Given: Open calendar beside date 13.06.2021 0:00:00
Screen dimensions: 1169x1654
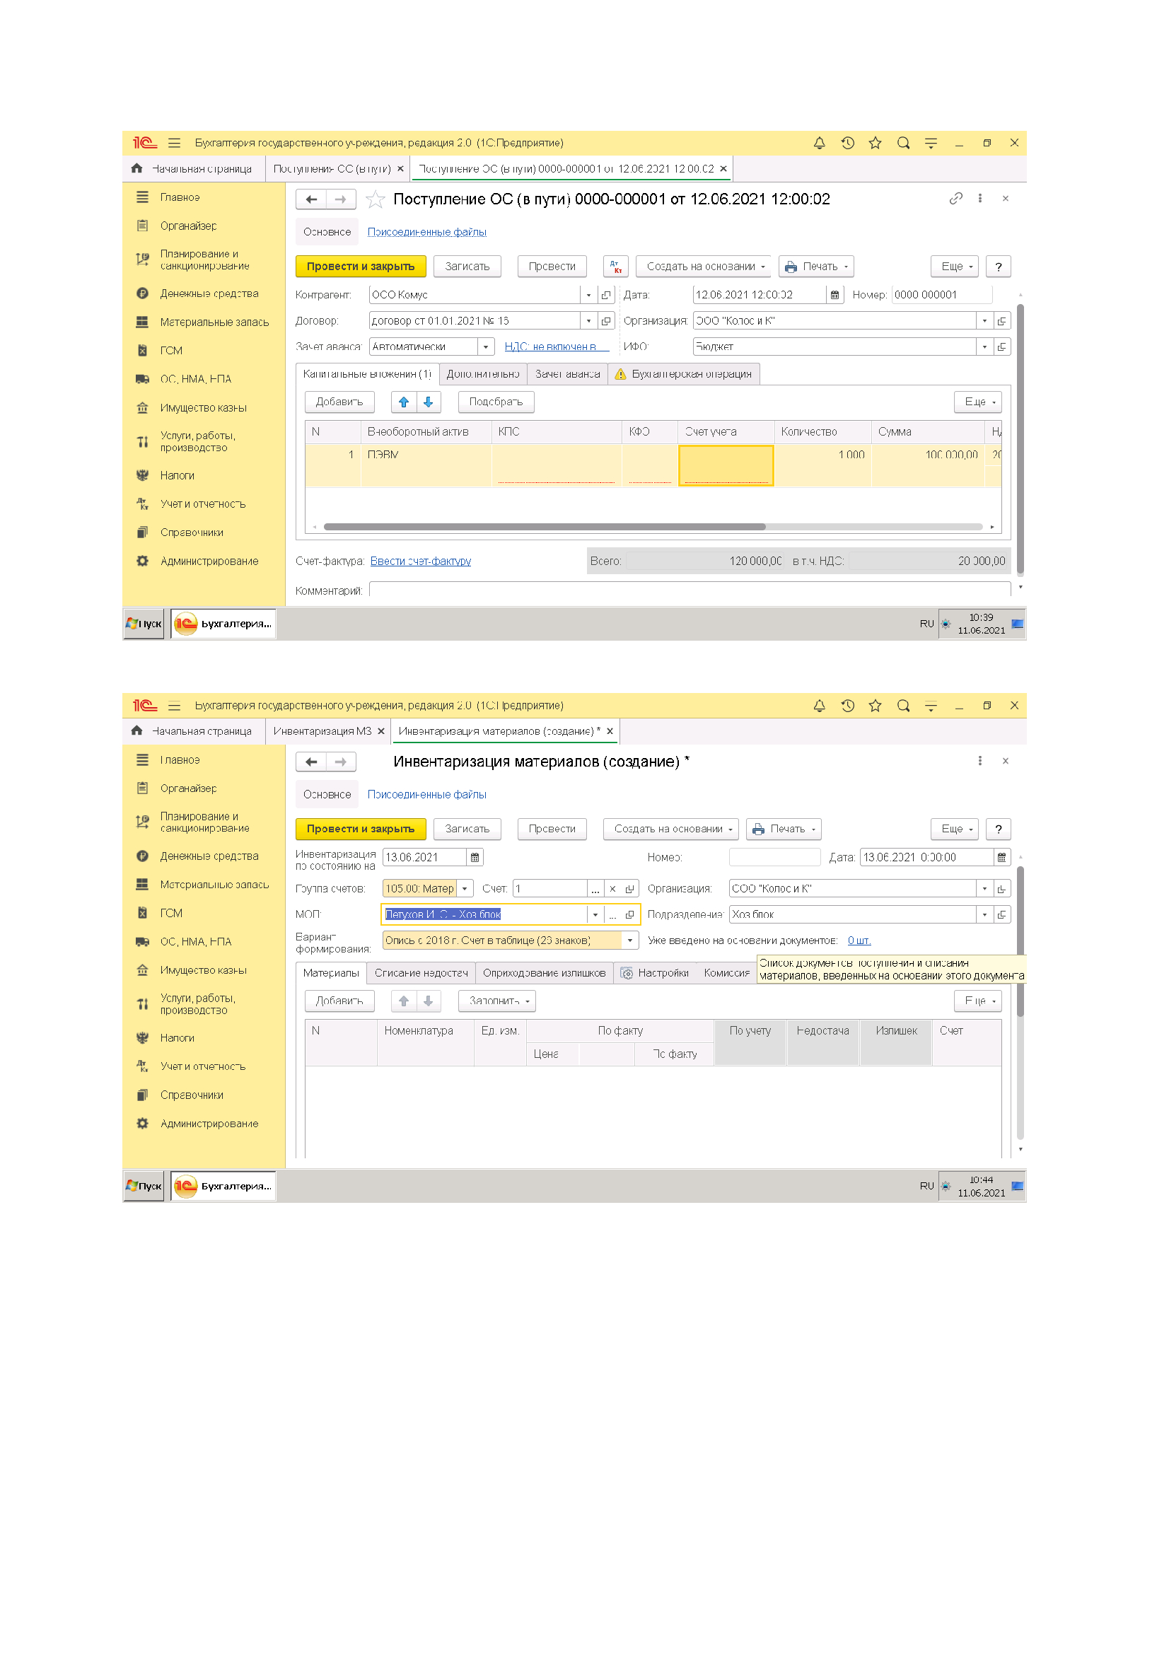Looking at the screenshot, I should [1001, 857].
